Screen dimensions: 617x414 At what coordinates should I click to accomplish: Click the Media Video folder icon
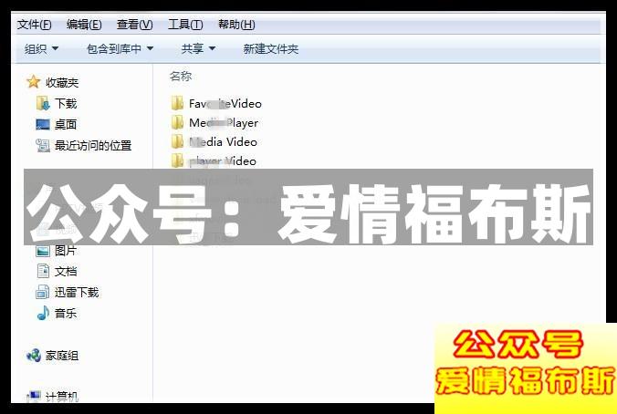(177, 141)
